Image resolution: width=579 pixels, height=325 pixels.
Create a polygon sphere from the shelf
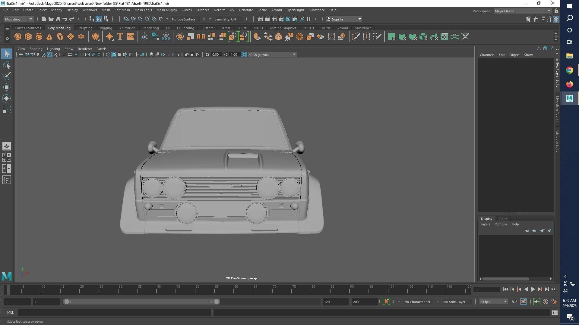click(x=18, y=37)
